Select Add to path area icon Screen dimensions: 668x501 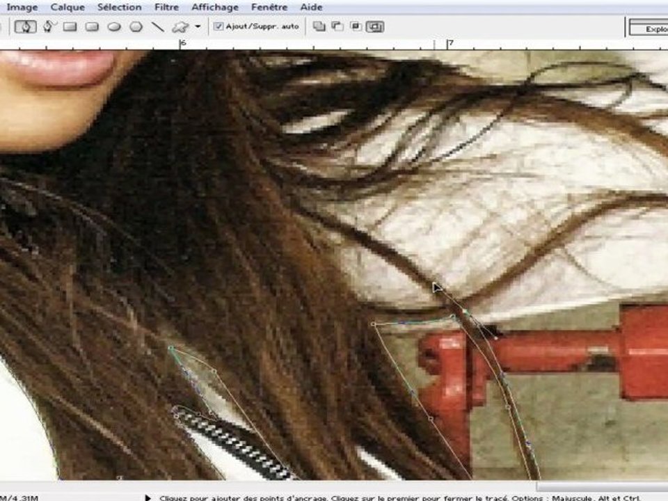pyautogui.click(x=319, y=26)
